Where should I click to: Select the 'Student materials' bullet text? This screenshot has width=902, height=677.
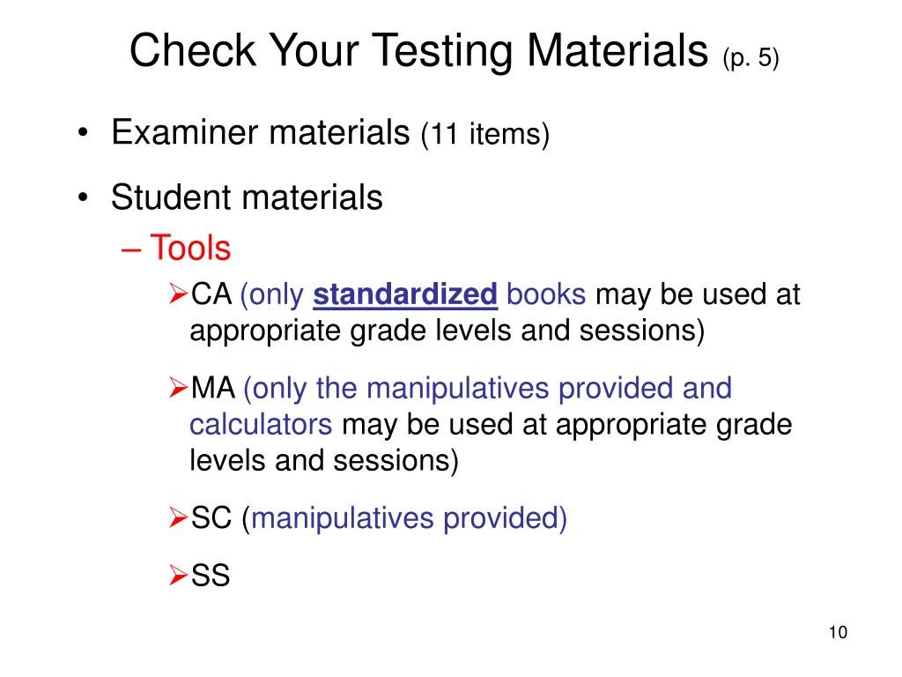pyautogui.click(x=247, y=197)
